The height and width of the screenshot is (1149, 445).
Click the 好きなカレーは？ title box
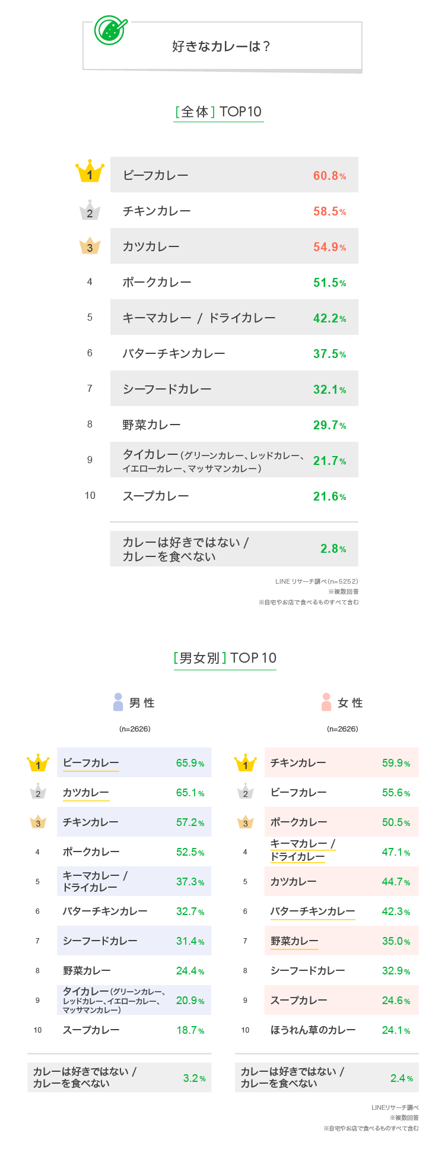coord(222,46)
